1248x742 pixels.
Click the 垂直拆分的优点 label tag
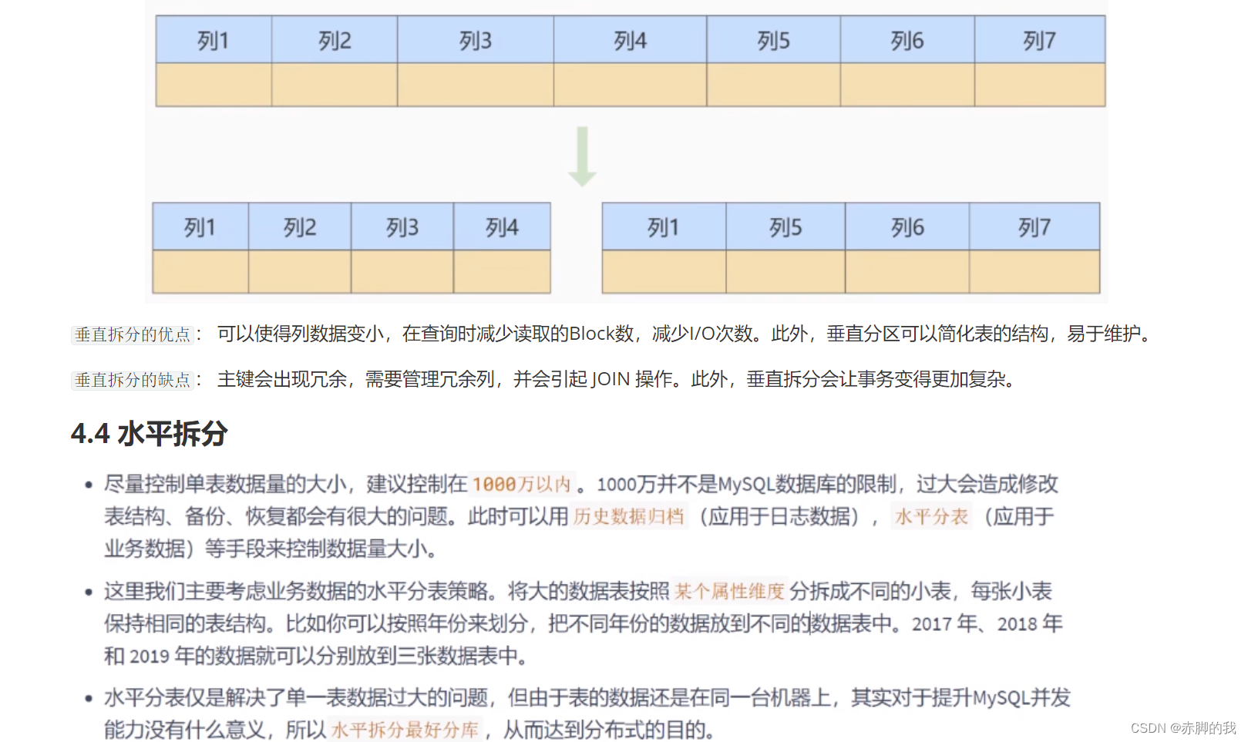[131, 334]
